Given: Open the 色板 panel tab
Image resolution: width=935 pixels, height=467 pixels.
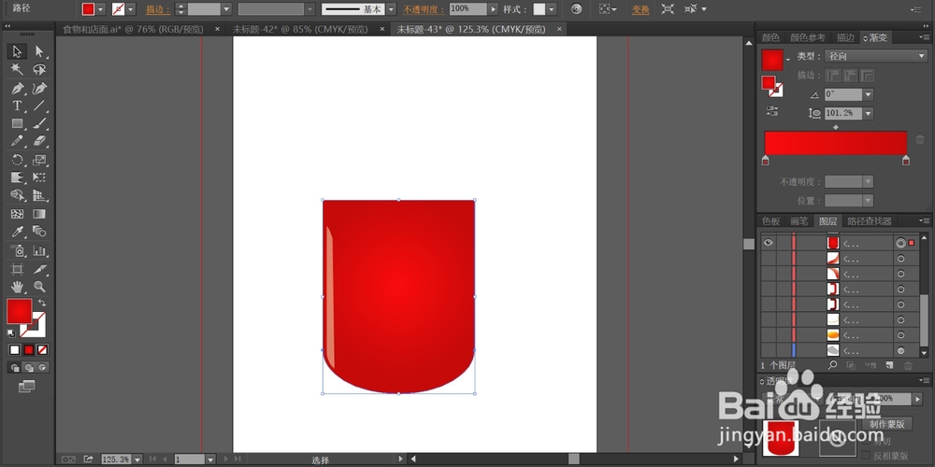Looking at the screenshot, I should coord(770,221).
